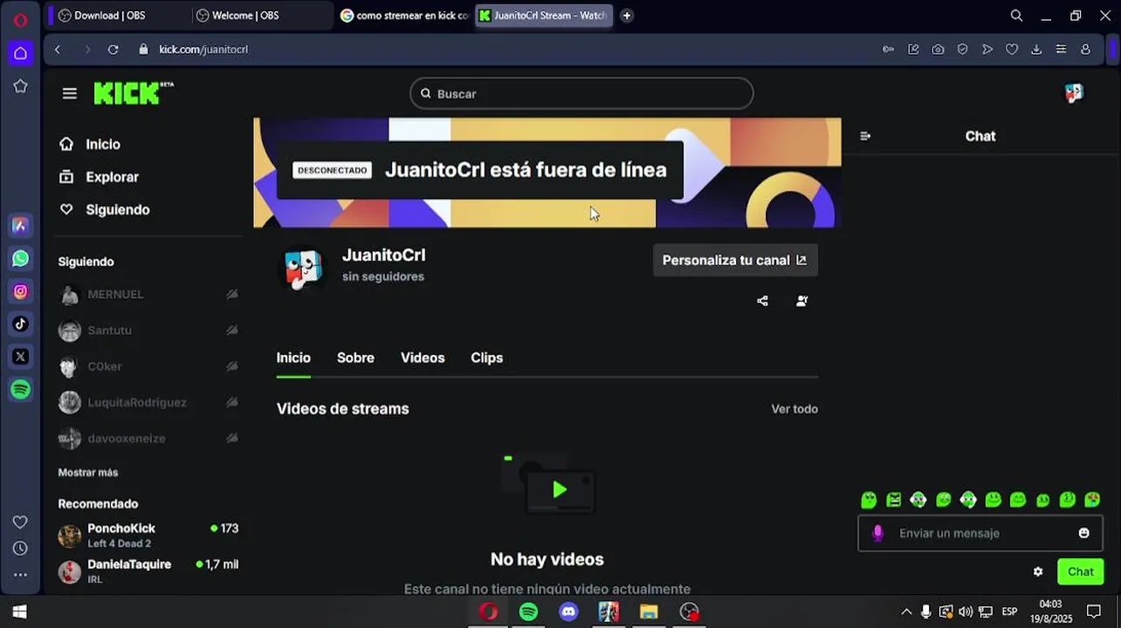
Task: Open chat identity purple microphone badge
Action: (877, 533)
